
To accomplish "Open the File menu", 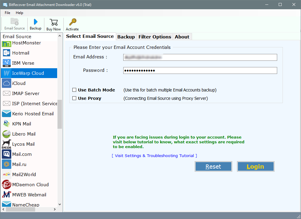I will (x=7, y=13).
